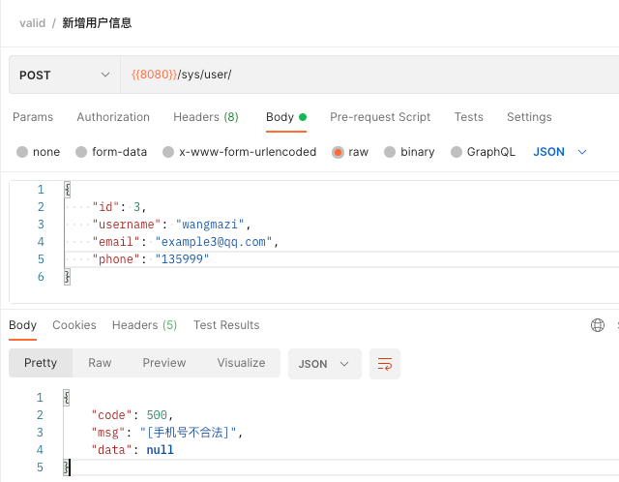Open the Authorization tab
Viewport: 619px width, 482px height.
point(113,117)
